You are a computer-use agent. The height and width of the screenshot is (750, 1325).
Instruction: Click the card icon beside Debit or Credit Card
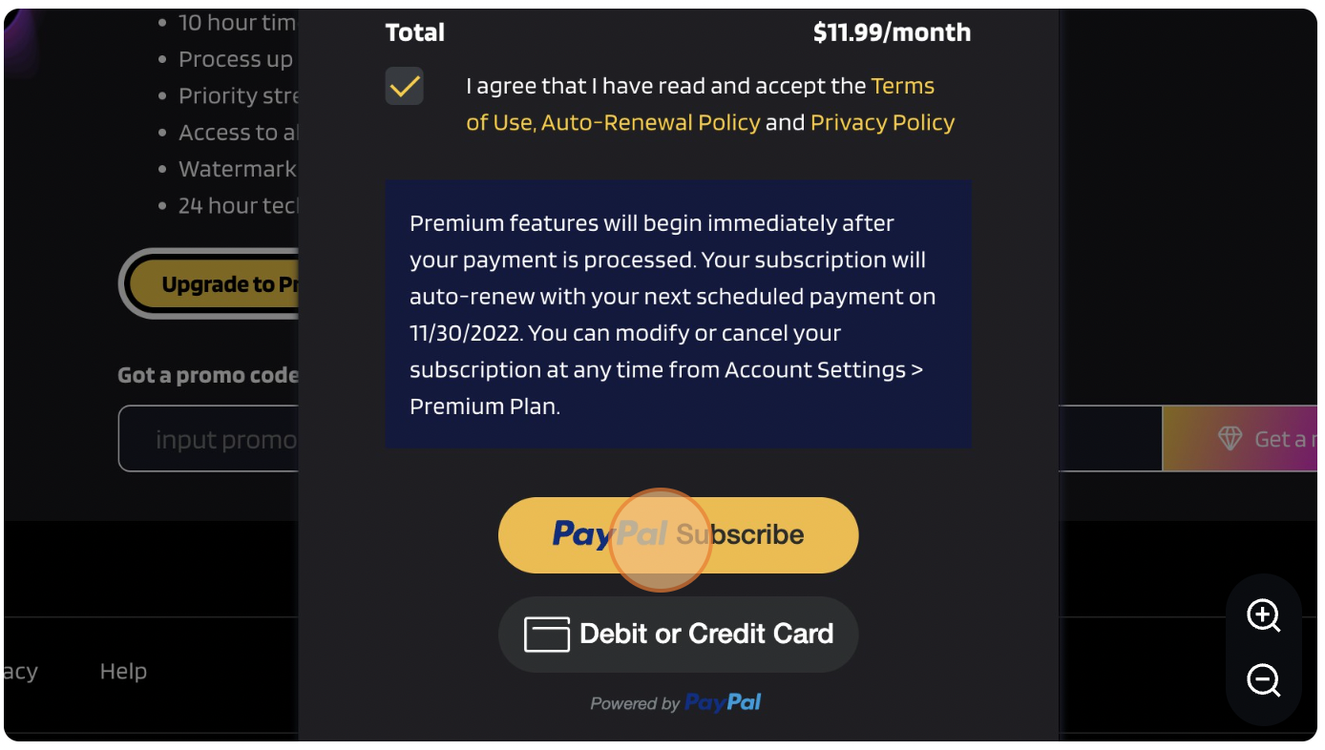click(547, 635)
